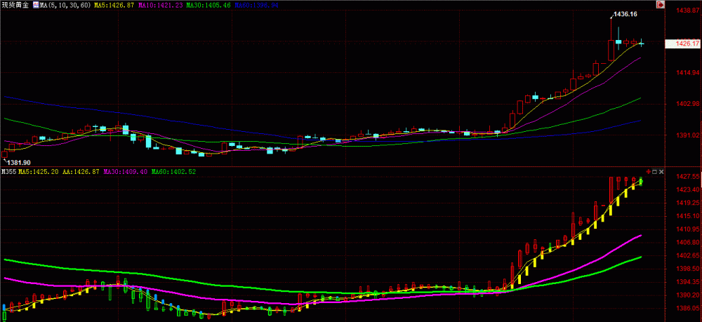
Task: Click the red exit arrow icon at top right
Action: coord(661,4)
